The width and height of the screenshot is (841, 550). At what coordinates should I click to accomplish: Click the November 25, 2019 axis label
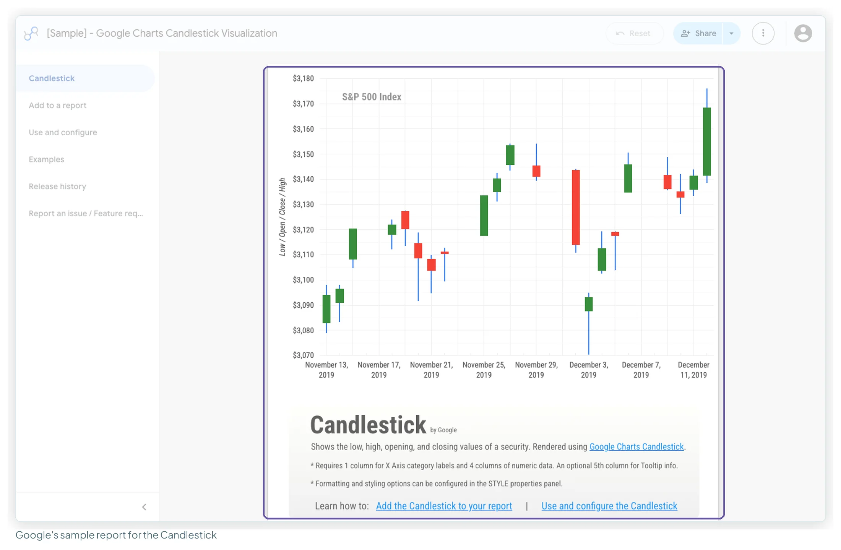484,370
